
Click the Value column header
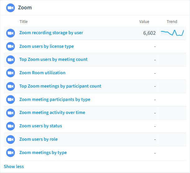point(144,21)
